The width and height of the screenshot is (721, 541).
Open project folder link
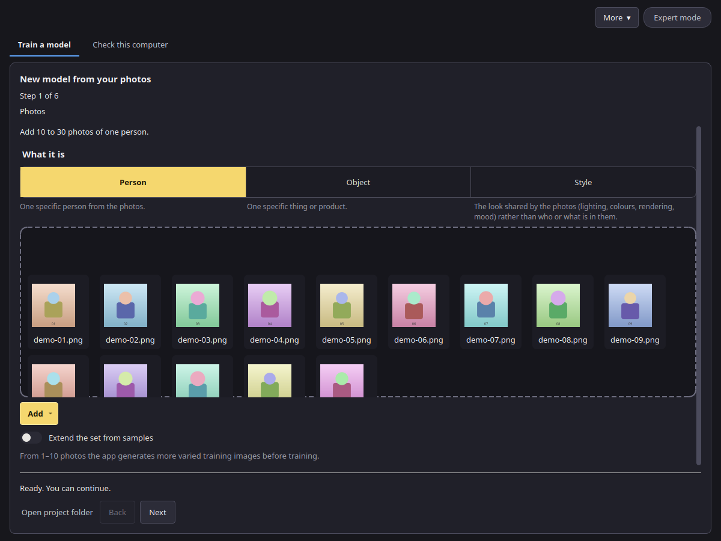click(57, 512)
